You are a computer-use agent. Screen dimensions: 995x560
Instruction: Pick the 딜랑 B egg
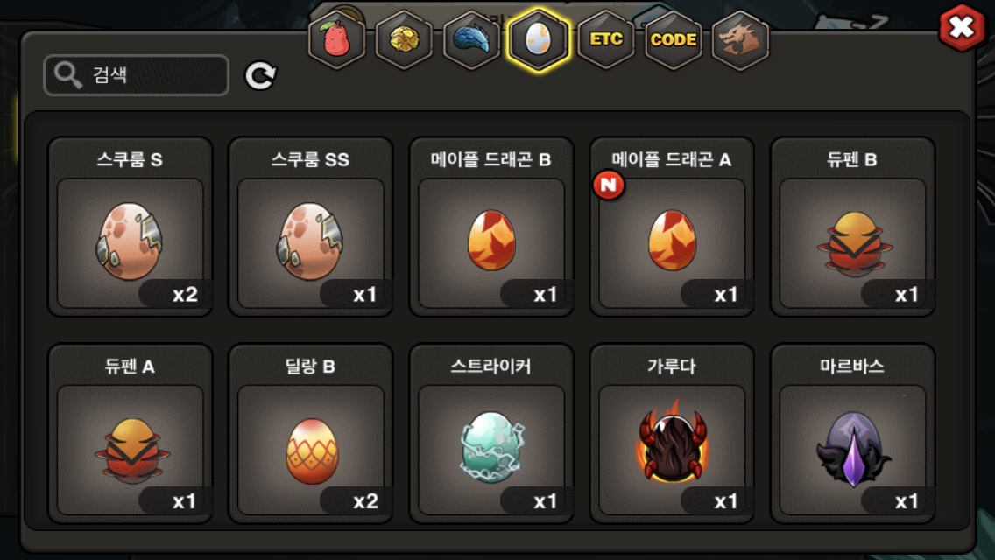(x=310, y=434)
